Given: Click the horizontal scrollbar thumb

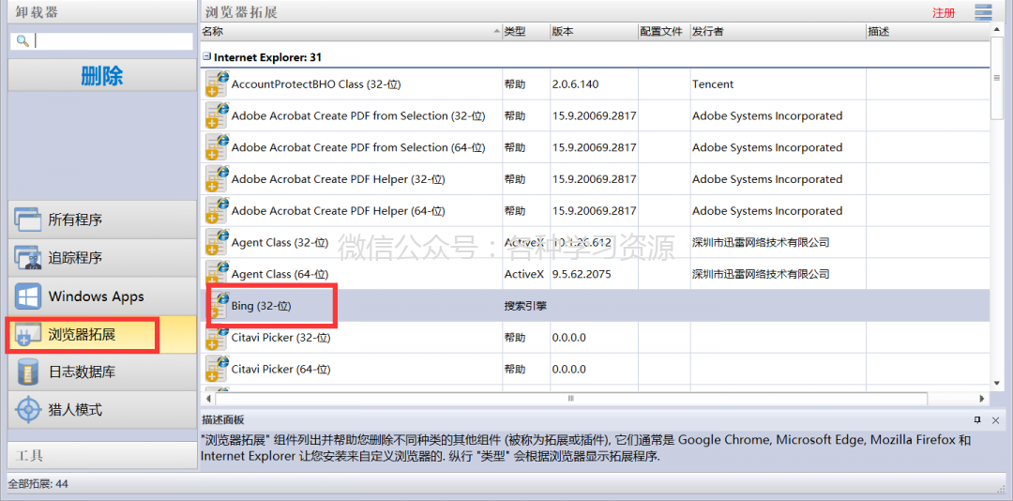Looking at the screenshot, I should [570, 398].
